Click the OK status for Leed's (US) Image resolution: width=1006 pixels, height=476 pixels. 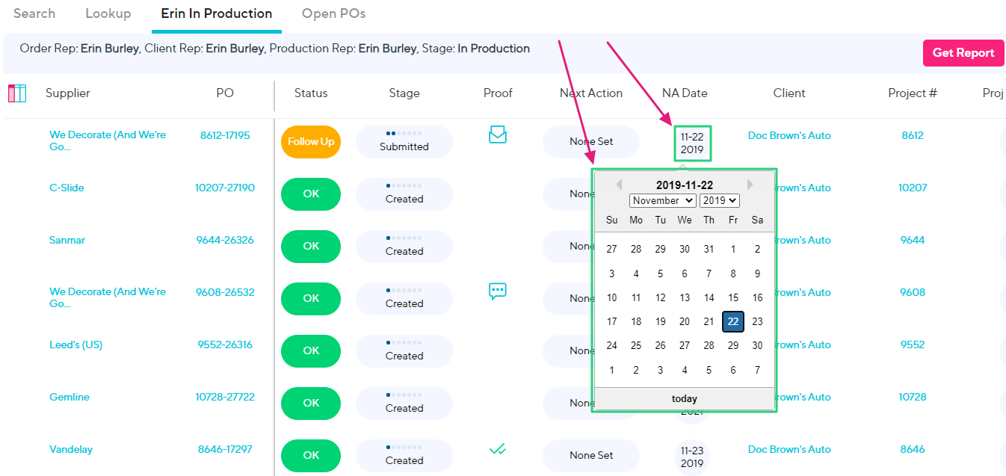(x=311, y=351)
